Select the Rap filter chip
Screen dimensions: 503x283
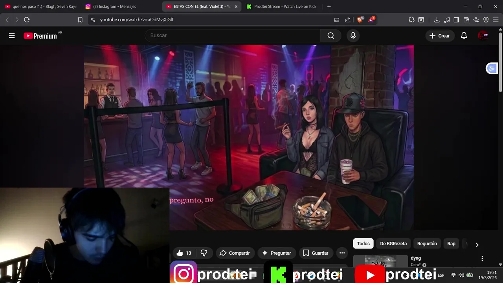[x=451, y=244]
